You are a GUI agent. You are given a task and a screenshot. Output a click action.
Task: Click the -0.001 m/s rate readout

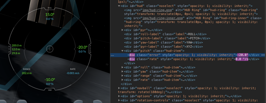tap(73, 73)
